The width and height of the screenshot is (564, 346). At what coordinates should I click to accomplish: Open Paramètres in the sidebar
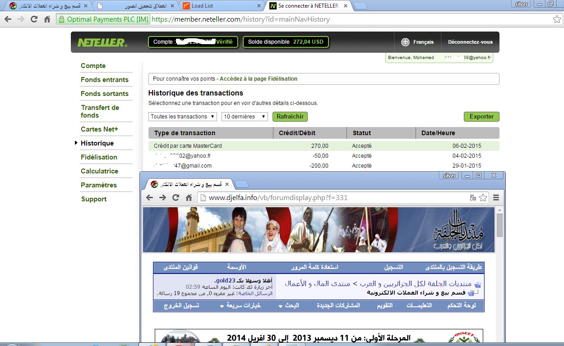point(99,185)
